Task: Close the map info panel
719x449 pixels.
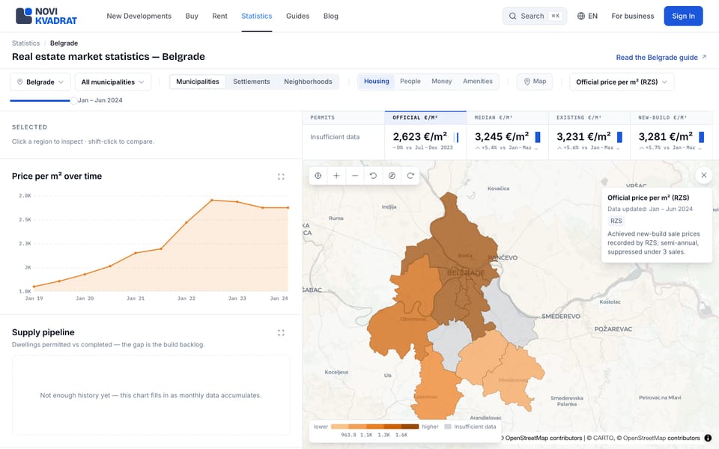Action: (x=704, y=175)
